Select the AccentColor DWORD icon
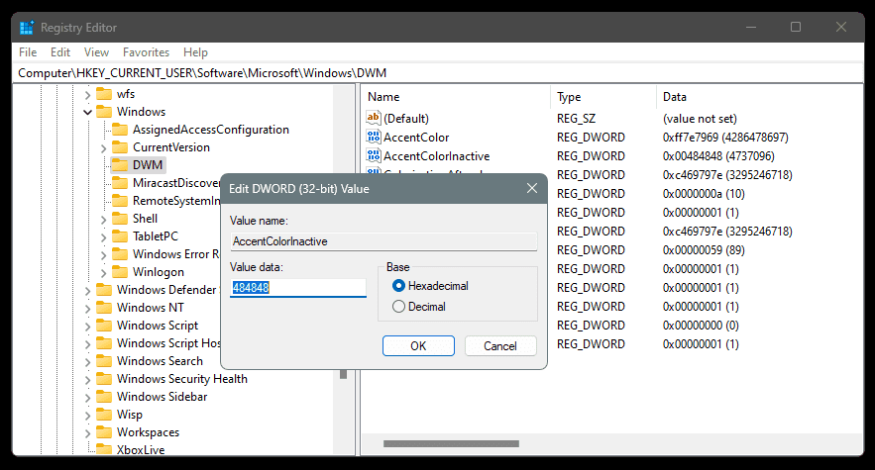Screen dimensions: 875x470 [374, 137]
